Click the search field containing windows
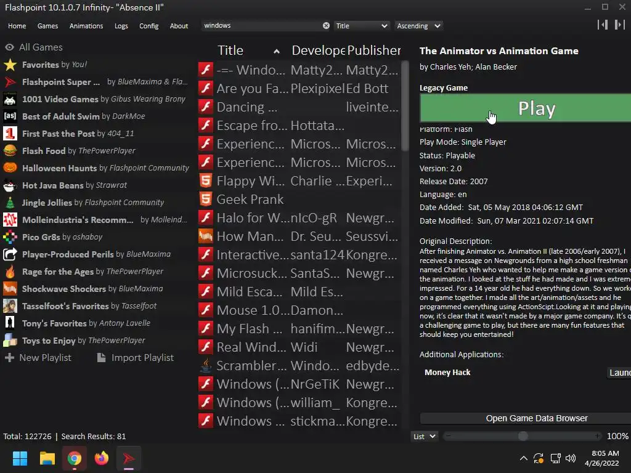This screenshot has height=473, width=631. coord(262,26)
